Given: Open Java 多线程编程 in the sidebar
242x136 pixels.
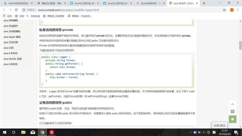Looking at the screenshot, I should (x=12, y=31).
